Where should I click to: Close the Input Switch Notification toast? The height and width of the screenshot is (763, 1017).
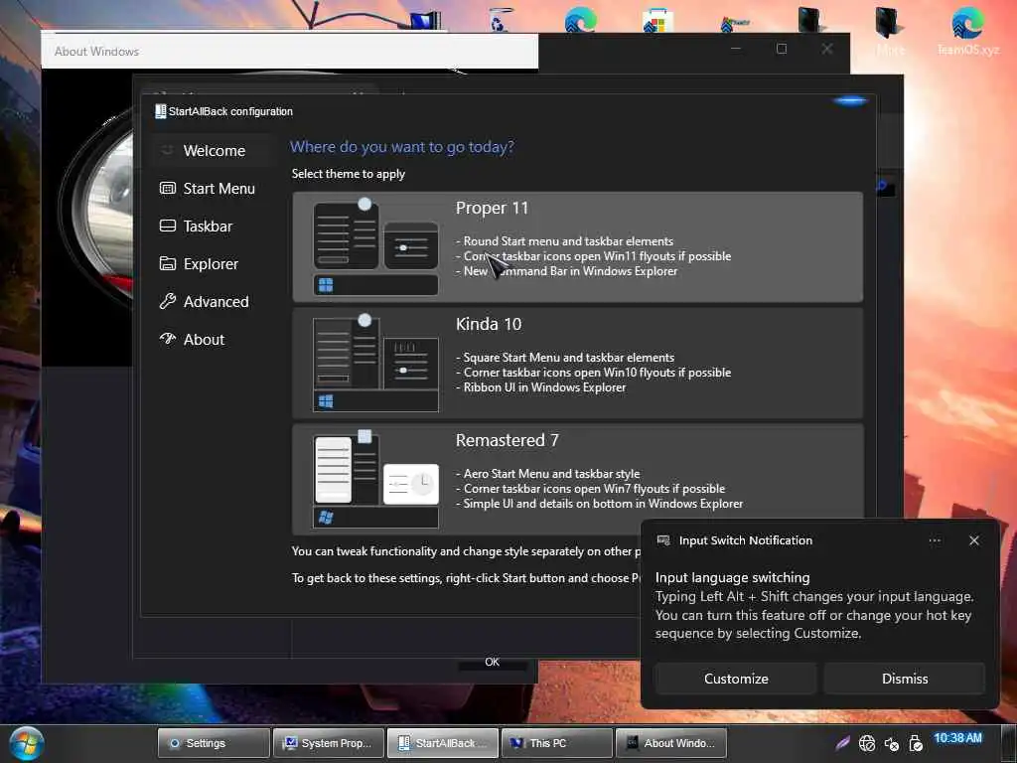pos(973,540)
